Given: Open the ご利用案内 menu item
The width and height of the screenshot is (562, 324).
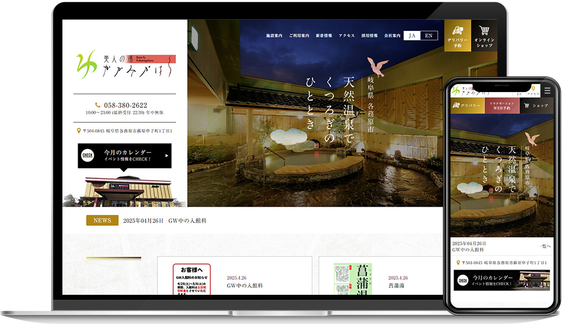Looking at the screenshot, I should click(x=299, y=36).
